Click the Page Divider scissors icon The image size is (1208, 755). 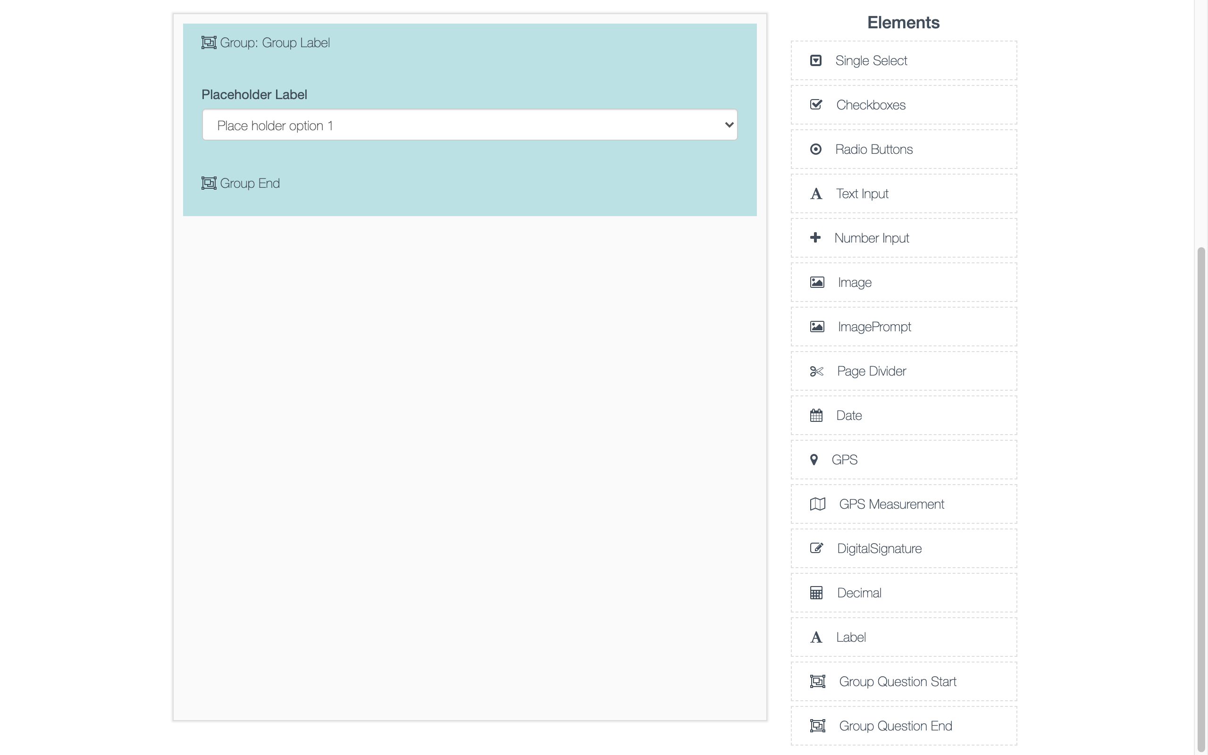point(817,371)
